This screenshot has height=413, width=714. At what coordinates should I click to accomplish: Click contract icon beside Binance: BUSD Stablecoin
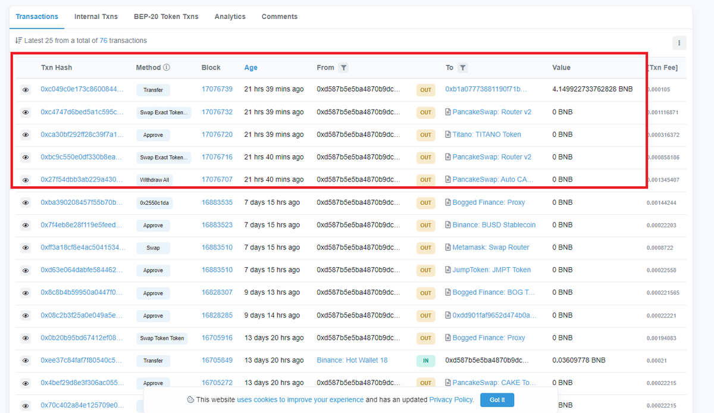coord(448,225)
